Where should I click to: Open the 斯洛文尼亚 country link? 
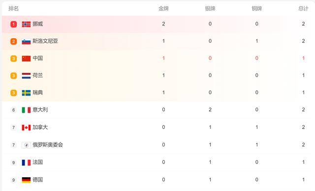click(x=45, y=41)
